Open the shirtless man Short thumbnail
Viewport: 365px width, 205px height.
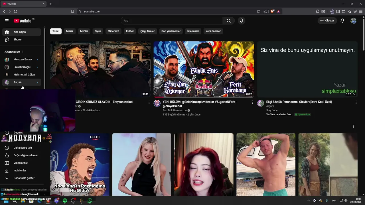coord(266,165)
